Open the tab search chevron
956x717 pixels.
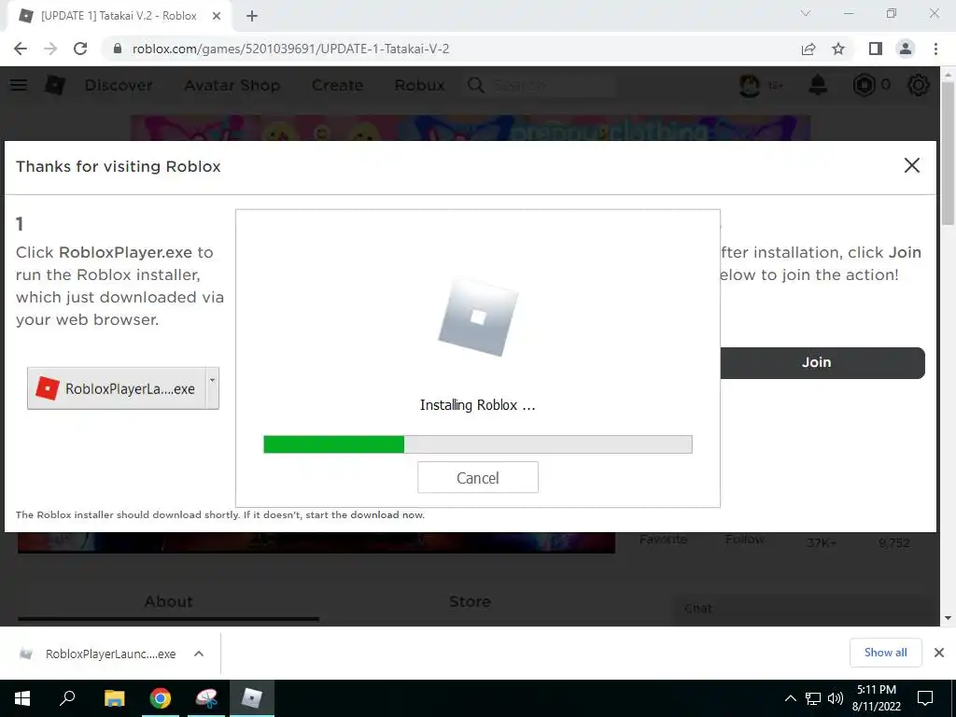pyautogui.click(x=806, y=13)
